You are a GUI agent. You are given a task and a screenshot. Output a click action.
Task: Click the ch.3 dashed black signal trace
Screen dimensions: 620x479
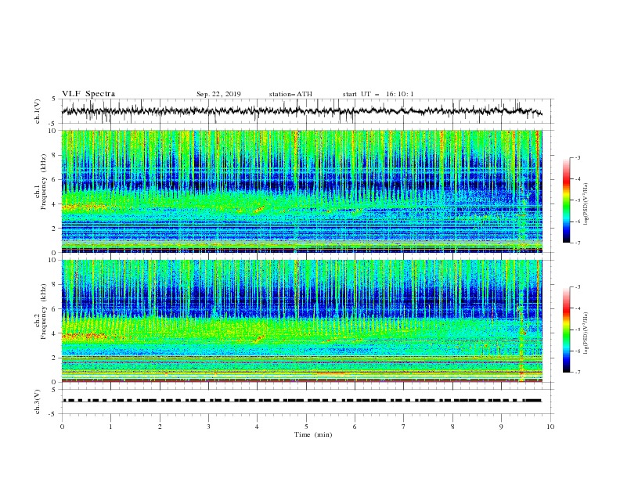click(x=301, y=401)
